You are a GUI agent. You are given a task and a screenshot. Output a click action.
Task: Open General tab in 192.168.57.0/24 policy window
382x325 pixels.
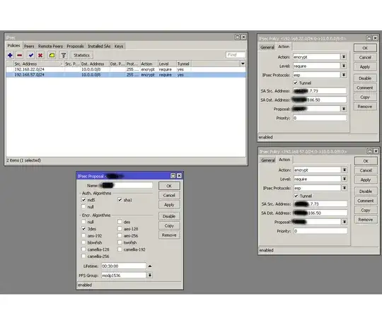click(x=267, y=160)
